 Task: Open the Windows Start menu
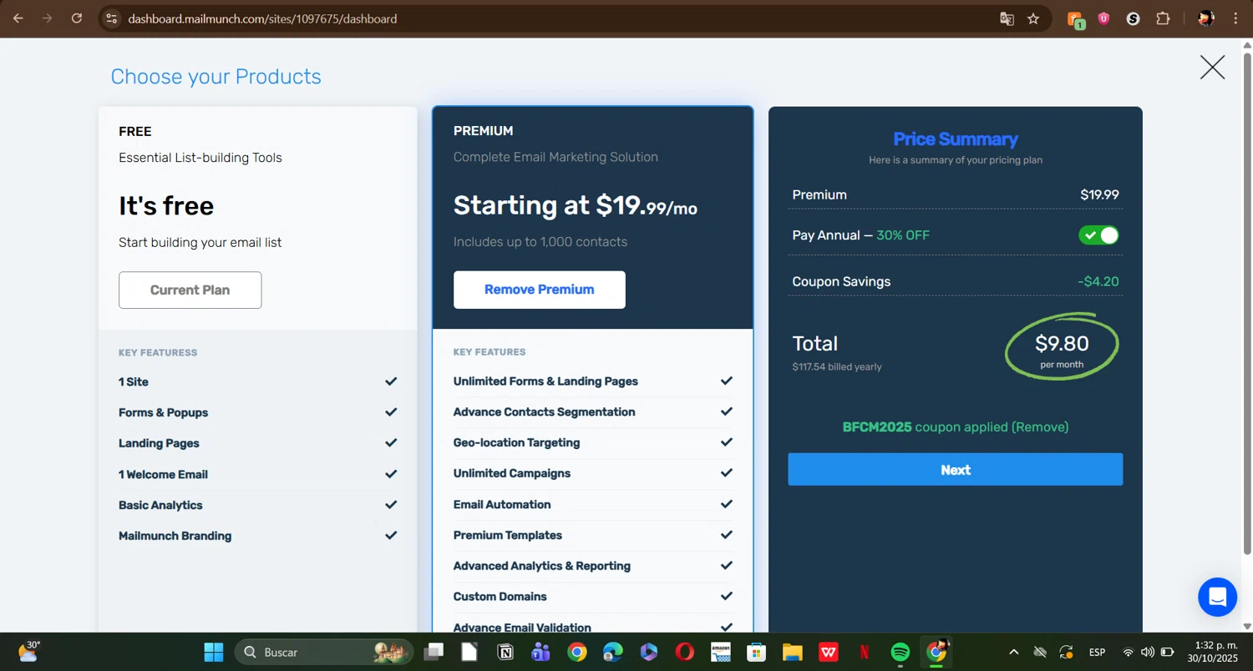[x=214, y=652]
